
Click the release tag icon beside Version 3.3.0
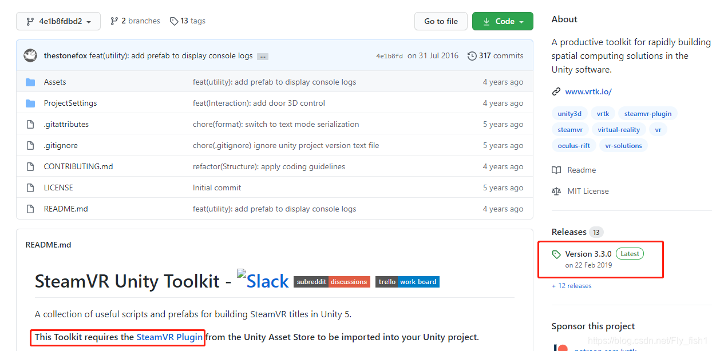pyautogui.click(x=556, y=254)
